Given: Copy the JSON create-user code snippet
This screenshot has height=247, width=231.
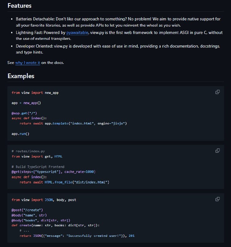Looking at the screenshot, I should (x=217, y=199).
